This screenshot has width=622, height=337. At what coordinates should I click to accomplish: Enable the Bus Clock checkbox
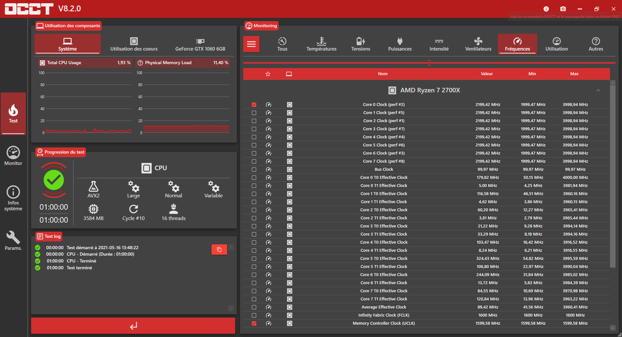click(x=254, y=169)
